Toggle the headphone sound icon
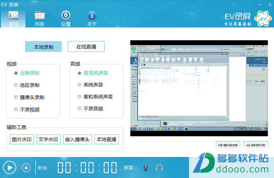Screen dimensions: 274x178 pos(159,168)
